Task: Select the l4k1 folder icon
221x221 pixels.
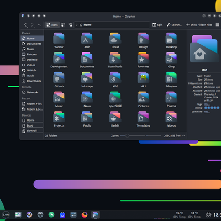Action: 143,77
